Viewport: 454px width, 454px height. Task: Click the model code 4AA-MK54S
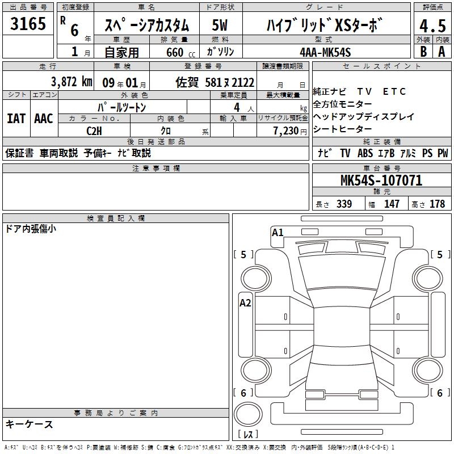pos(325,52)
